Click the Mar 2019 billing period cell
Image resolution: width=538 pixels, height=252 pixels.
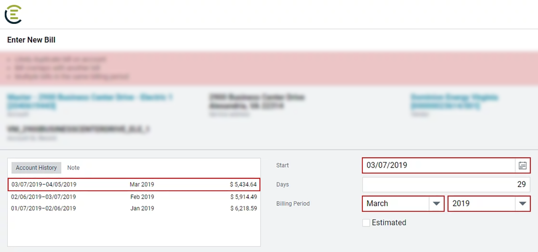pos(142,185)
